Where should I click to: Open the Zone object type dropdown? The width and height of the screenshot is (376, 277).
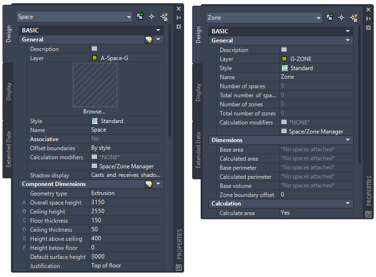point(264,18)
